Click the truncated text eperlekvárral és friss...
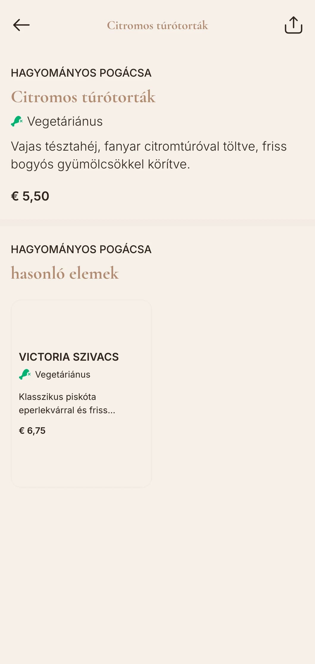This screenshot has width=315, height=664. 67,410
